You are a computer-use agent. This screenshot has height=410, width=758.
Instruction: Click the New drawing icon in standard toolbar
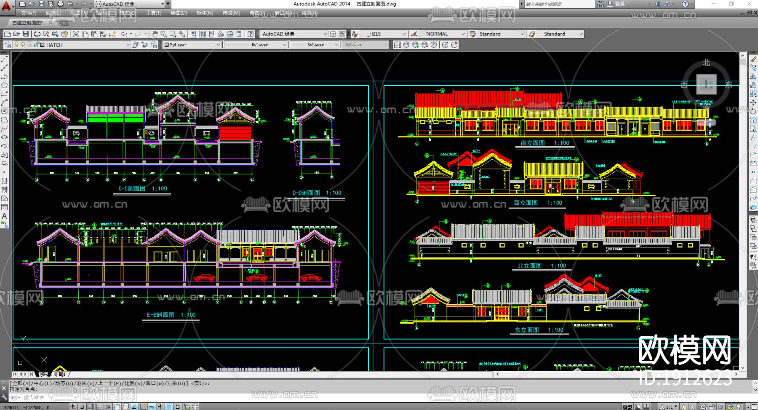7,34
